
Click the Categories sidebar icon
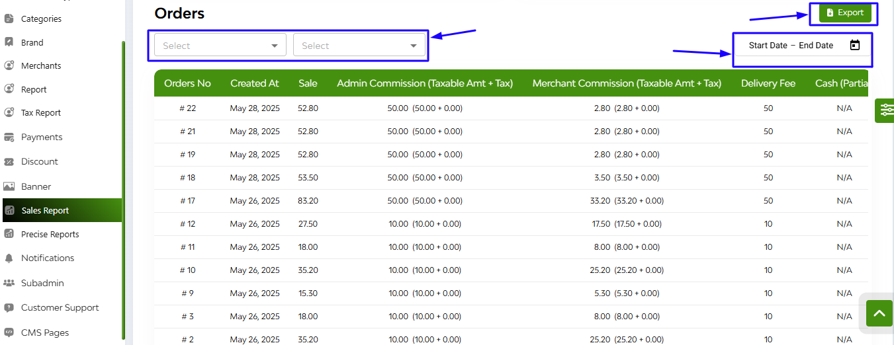[9, 19]
